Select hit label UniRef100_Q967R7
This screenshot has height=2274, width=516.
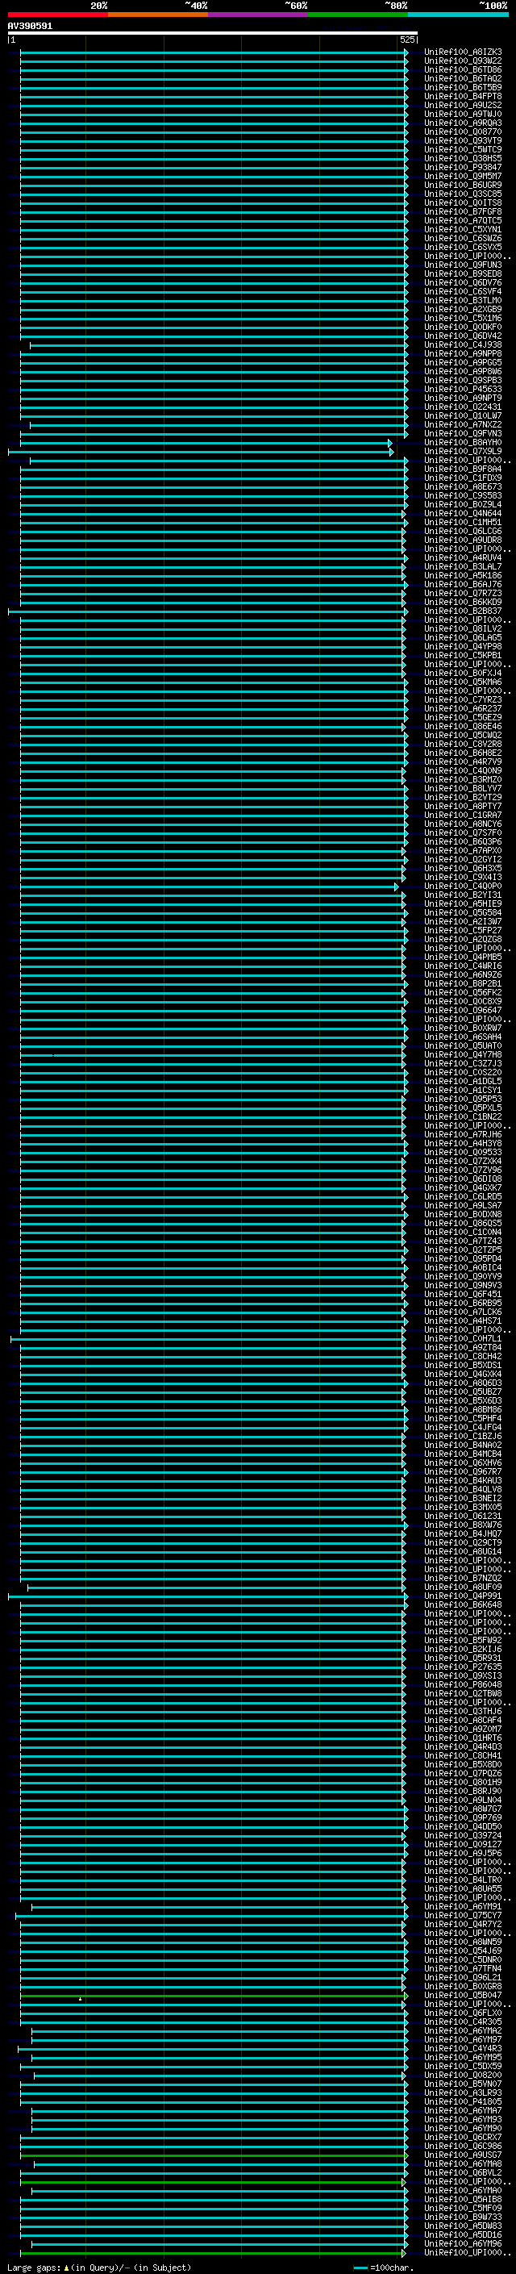click(463, 1472)
